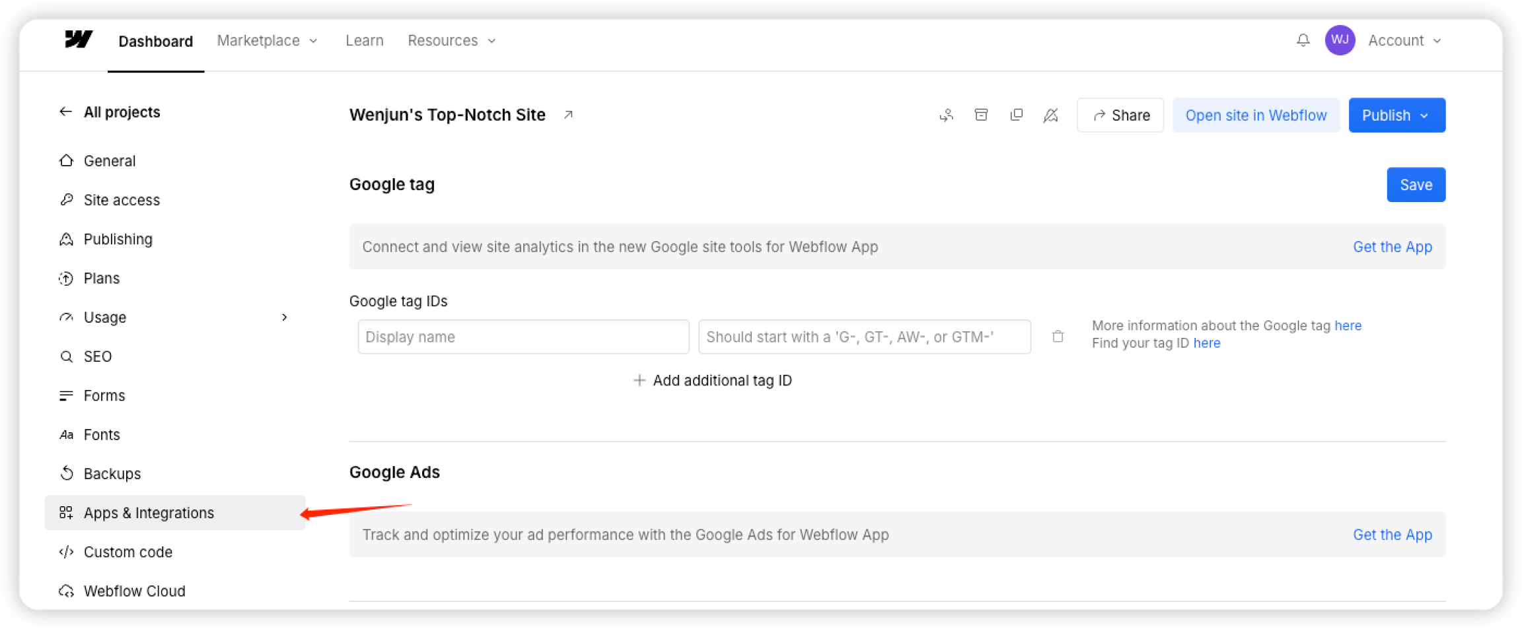Image resolution: width=1522 pixels, height=629 pixels.
Task: Open the notifications bell
Action: [x=1303, y=40]
